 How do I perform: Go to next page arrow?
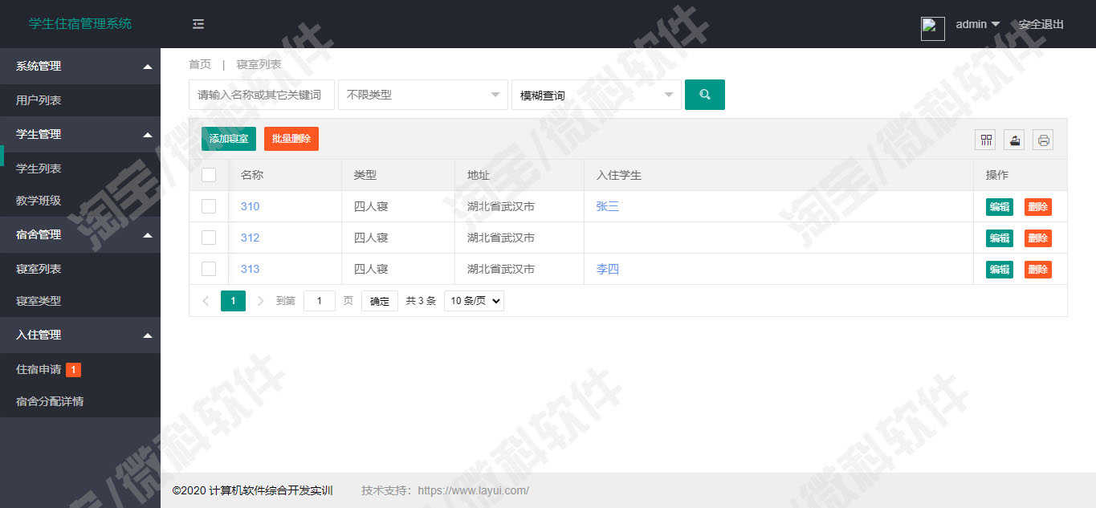click(x=260, y=301)
